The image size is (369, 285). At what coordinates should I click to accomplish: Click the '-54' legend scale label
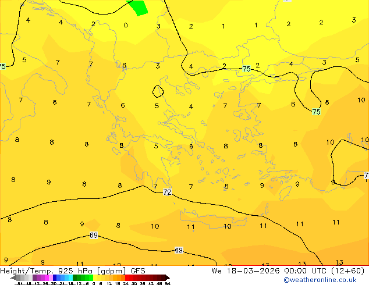pyautogui.click(x=19, y=283)
